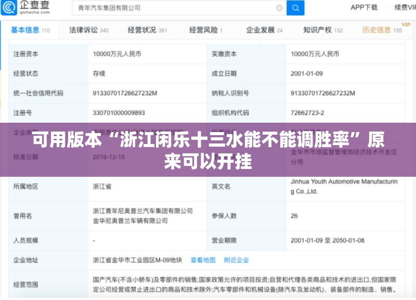Image resolution: width=416 pixels, height=300 pixels.
Task: Click the 附近企业 link
Action: tap(237, 260)
